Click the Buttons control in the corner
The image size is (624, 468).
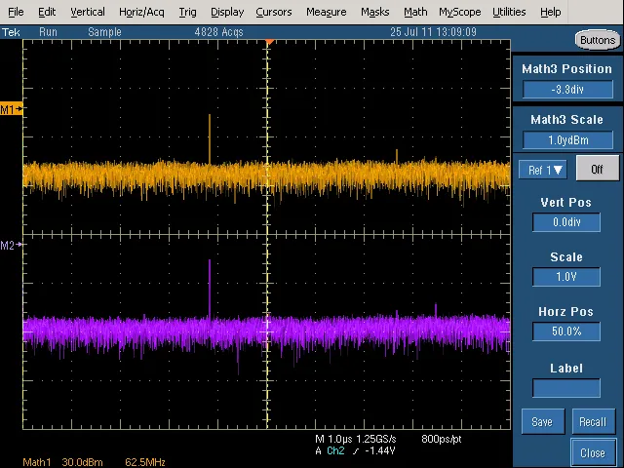(x=598, y=40)
